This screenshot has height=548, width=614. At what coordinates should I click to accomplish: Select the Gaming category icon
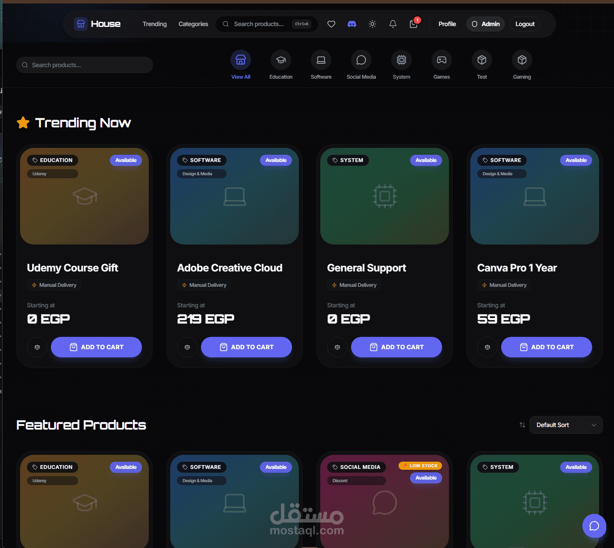click(522, 60)
